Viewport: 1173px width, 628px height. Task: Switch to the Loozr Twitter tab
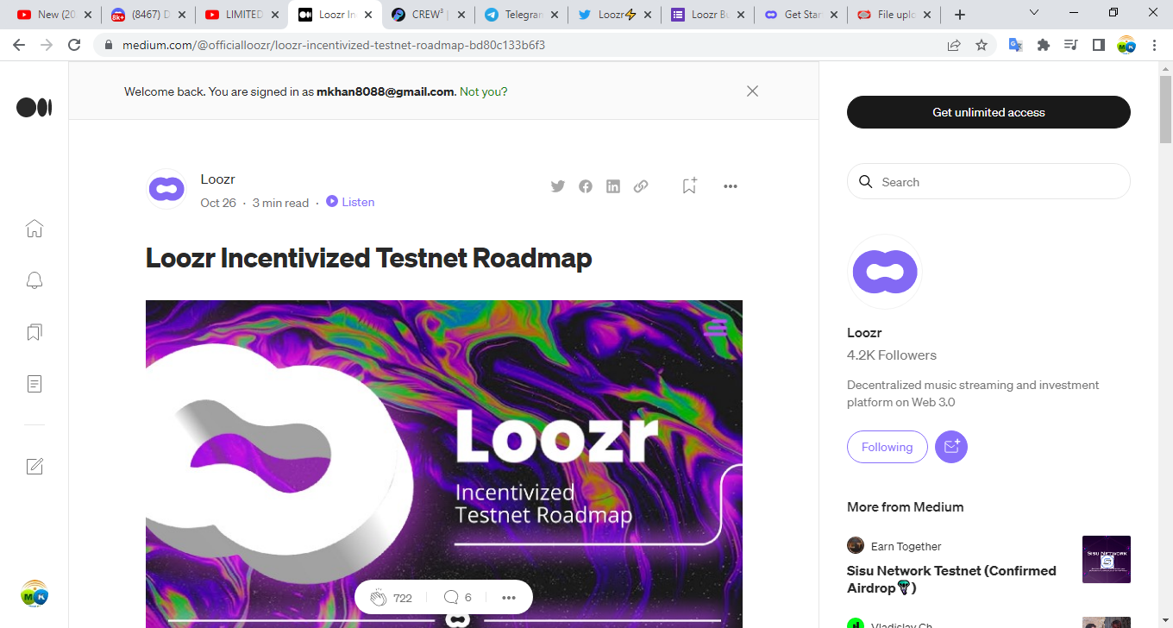616,15
